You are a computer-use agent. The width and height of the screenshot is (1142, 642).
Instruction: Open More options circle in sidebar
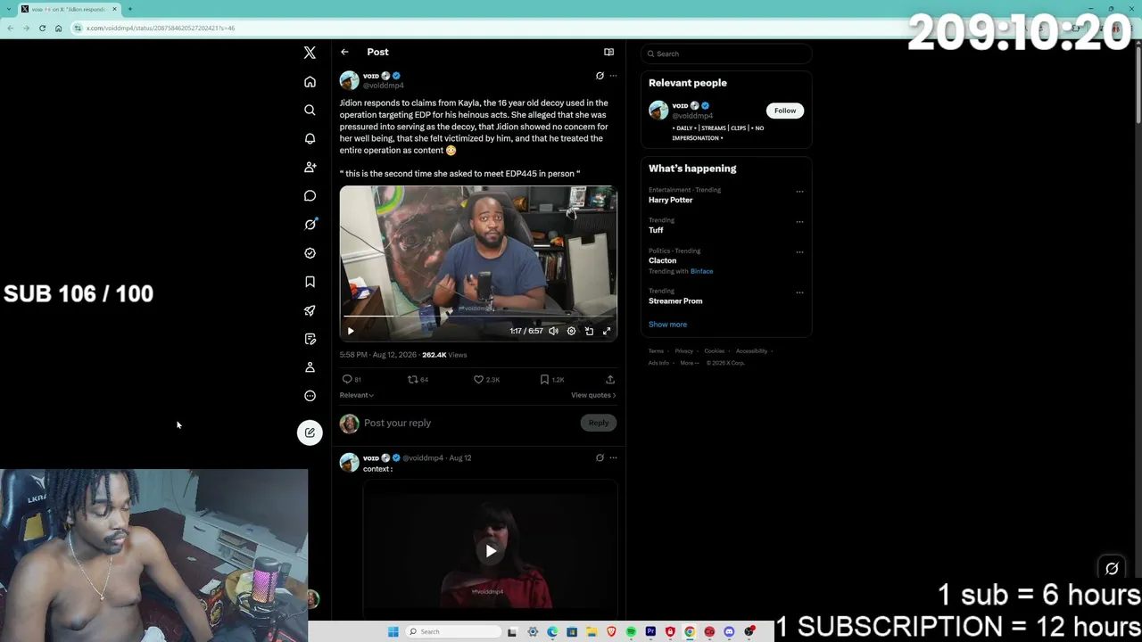pyautogui.click(x=310, y=396)
